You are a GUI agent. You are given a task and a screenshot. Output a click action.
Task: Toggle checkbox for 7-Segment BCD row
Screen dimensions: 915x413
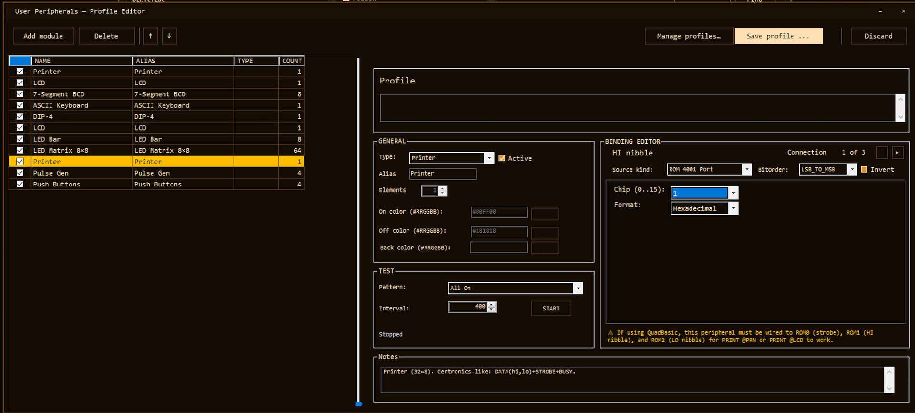(20, 94)
